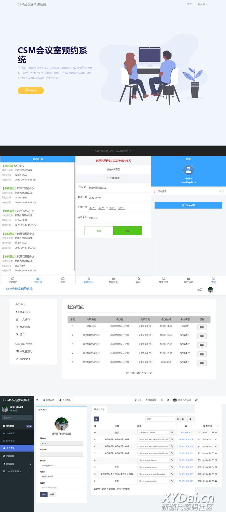Click link icon beside log ID 11 URL
Image resolution: width=226 pixels, height=512 pixels.
172,433
